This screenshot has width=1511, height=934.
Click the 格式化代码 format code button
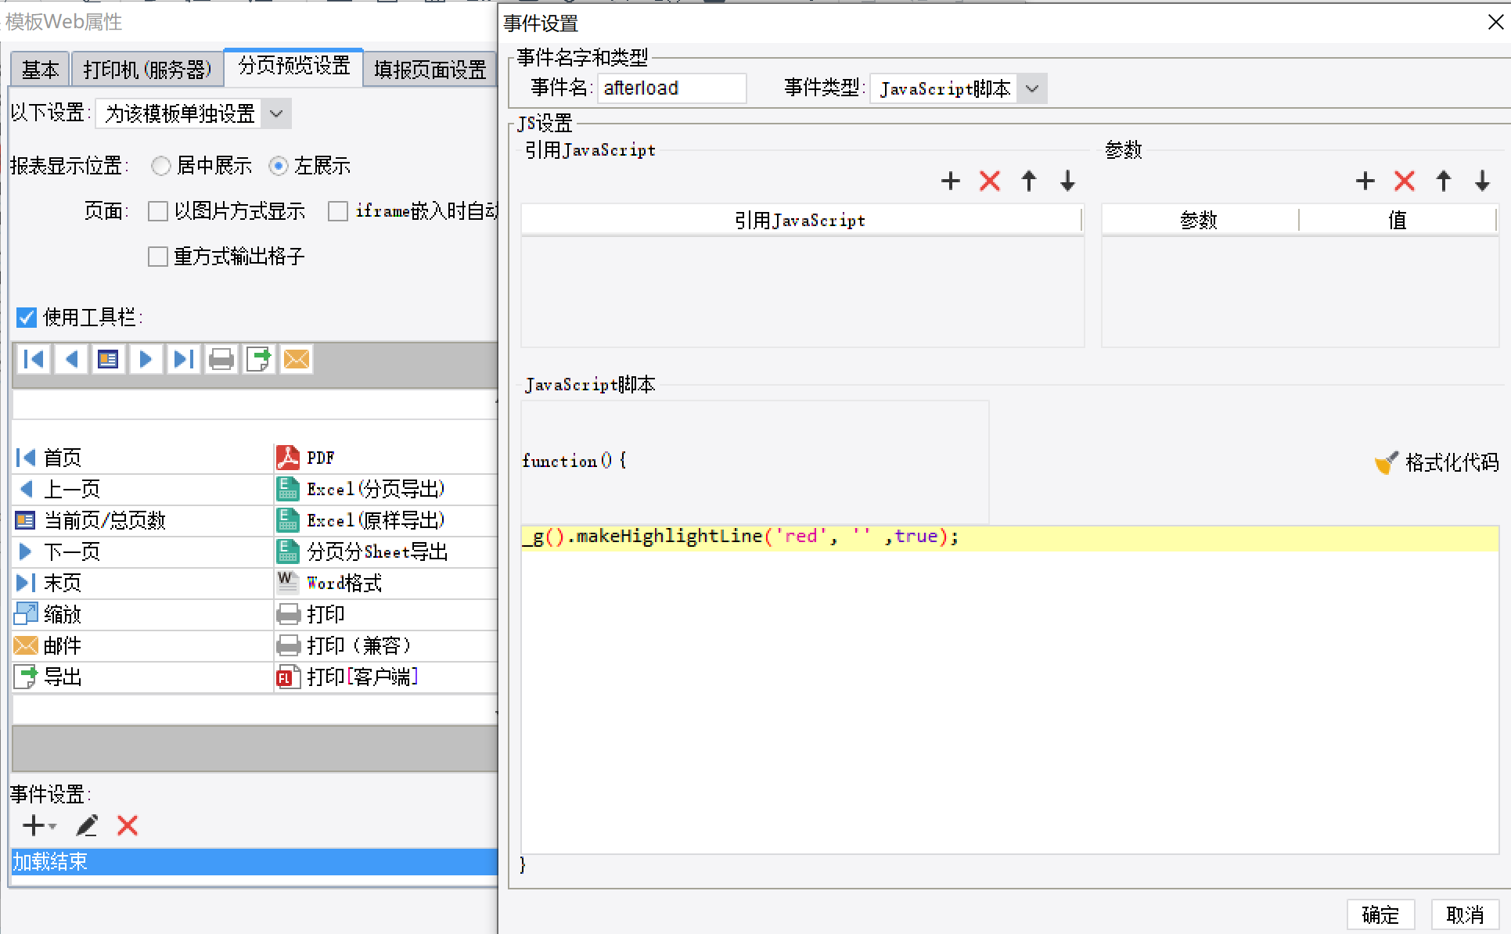click(1437, 463)
